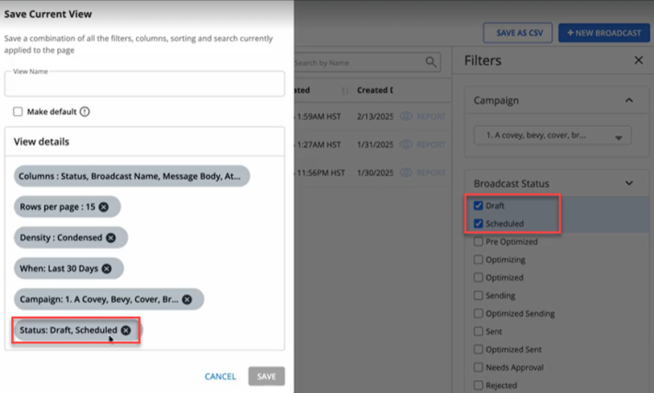Close the Filters panel
Screen dimensions: 654x393
pyautogui.click(x=638, y=60)
